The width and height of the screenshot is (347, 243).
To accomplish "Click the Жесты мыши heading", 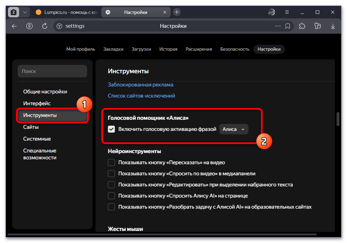I will coord(125,229).
